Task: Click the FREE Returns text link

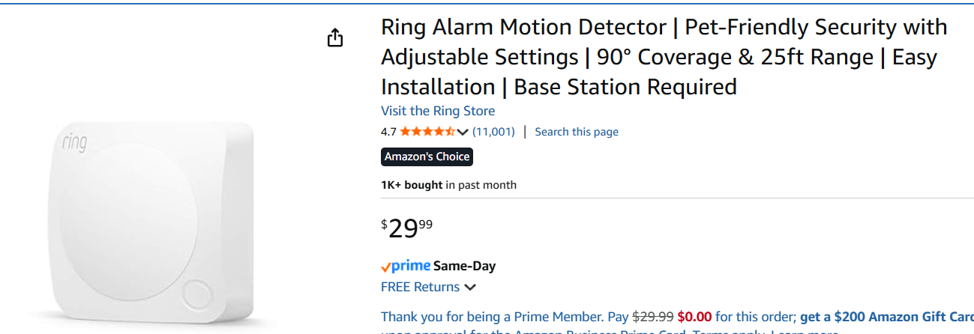Action: 420,287
